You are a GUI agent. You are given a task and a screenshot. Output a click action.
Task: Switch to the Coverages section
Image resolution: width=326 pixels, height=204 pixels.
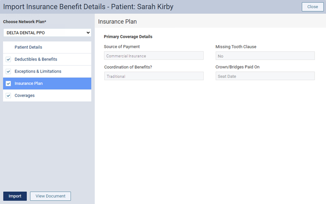tap(24, 96)
